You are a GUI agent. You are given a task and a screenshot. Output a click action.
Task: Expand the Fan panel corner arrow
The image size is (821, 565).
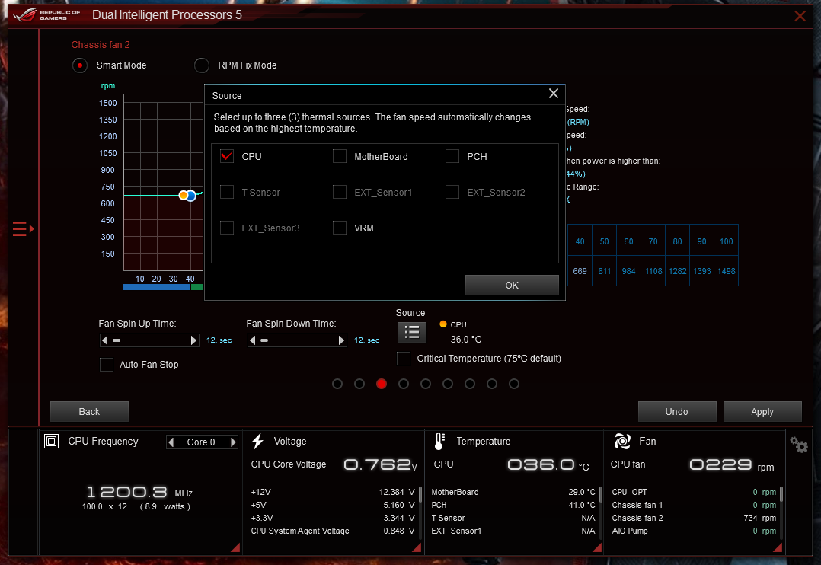click(x=778, y=547)
